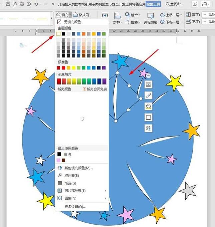This screenshot has height=227, width=215.
Task: Select the 绘图工具 (Drawing Tools) tab
Action: point(153,4)
